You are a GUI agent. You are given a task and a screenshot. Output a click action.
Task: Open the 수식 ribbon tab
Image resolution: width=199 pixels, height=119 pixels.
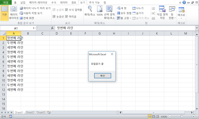(54, 2)
